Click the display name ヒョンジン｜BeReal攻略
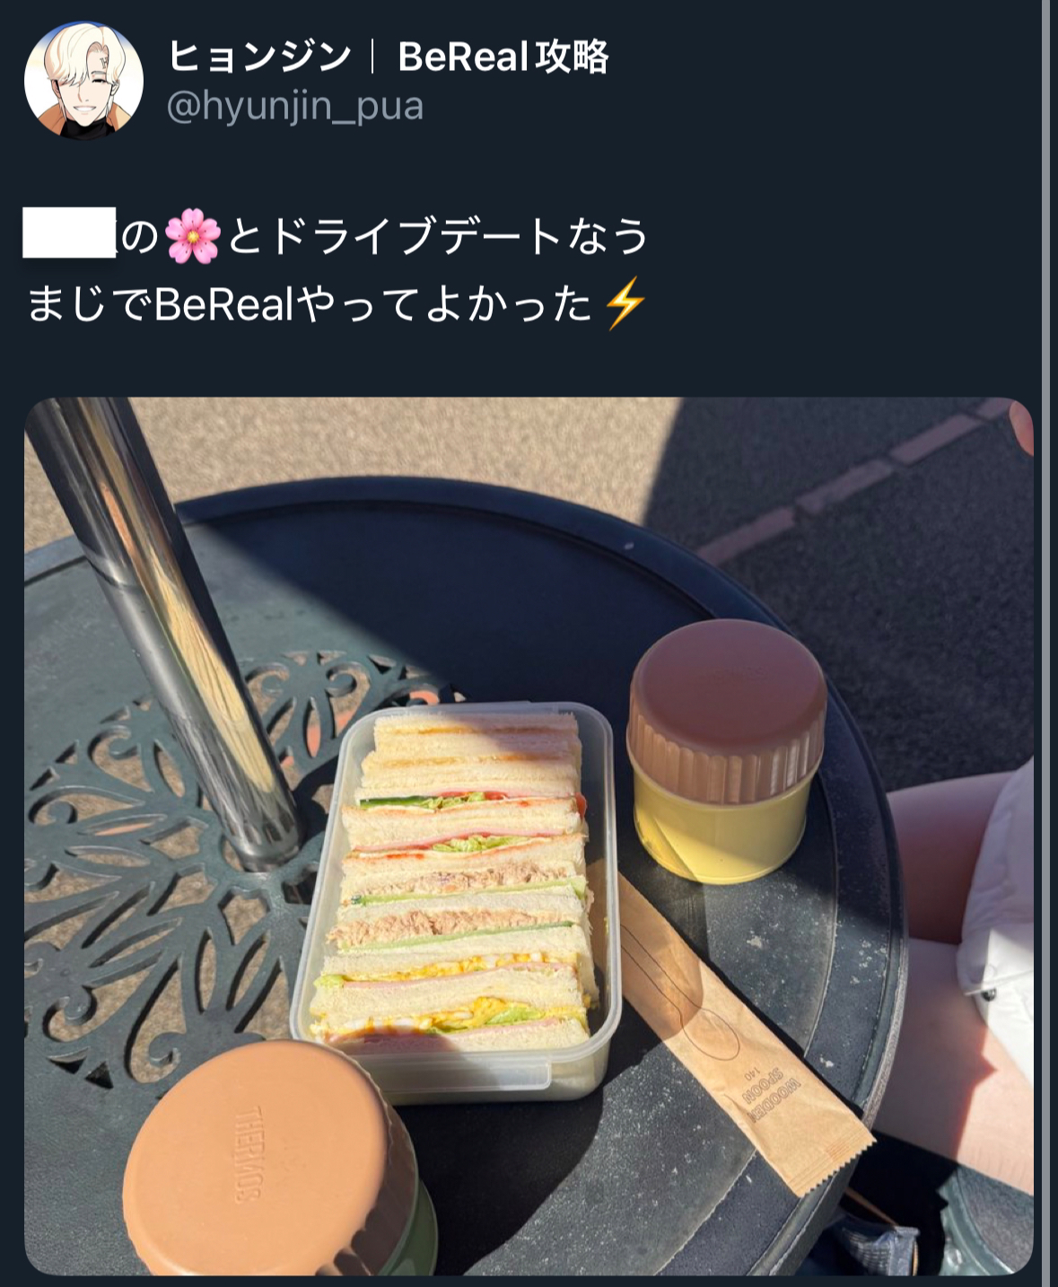The width and height of the screenshot is (1058, 1287). (x=389, y=57)
